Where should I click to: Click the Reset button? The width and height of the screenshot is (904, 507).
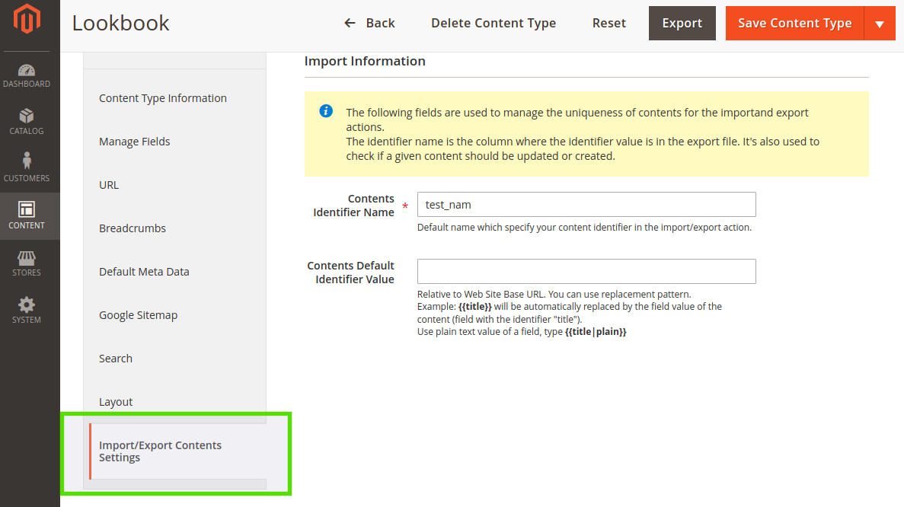coord(609,23)
